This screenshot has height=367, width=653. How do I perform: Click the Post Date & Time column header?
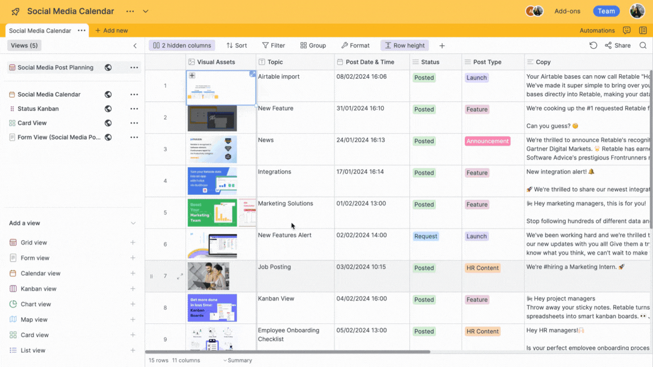click(x=371, y=62)
